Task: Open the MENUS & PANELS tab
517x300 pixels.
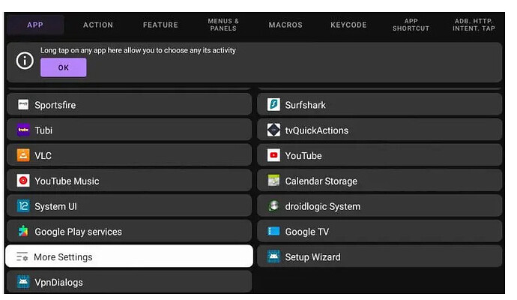Action: pos(223,25)
